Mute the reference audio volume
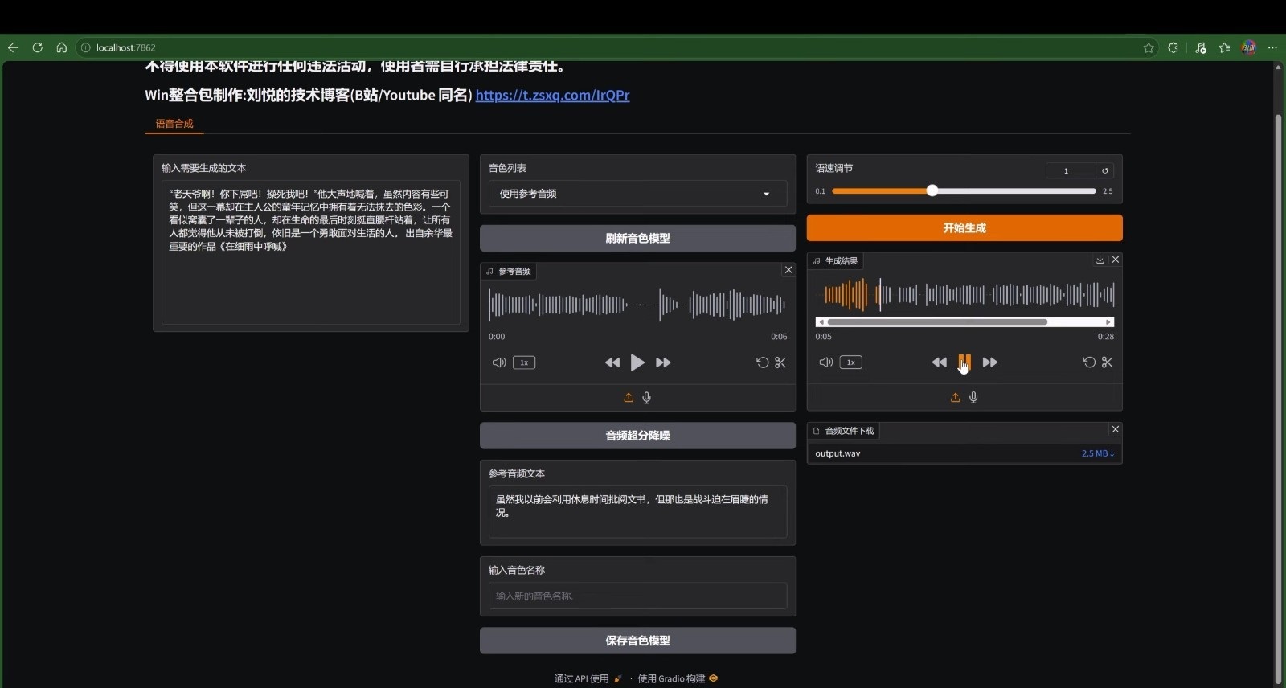Screen dimensions: 1286x688 tap(499, 362)
